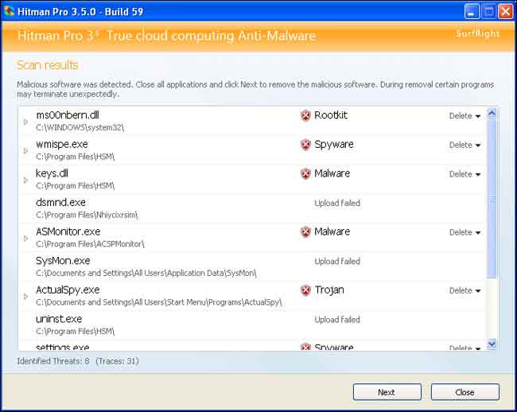Screen dimensions: 517x412
Task: Click the ActualSpy Start Menu path text
Action: point(159,302)
